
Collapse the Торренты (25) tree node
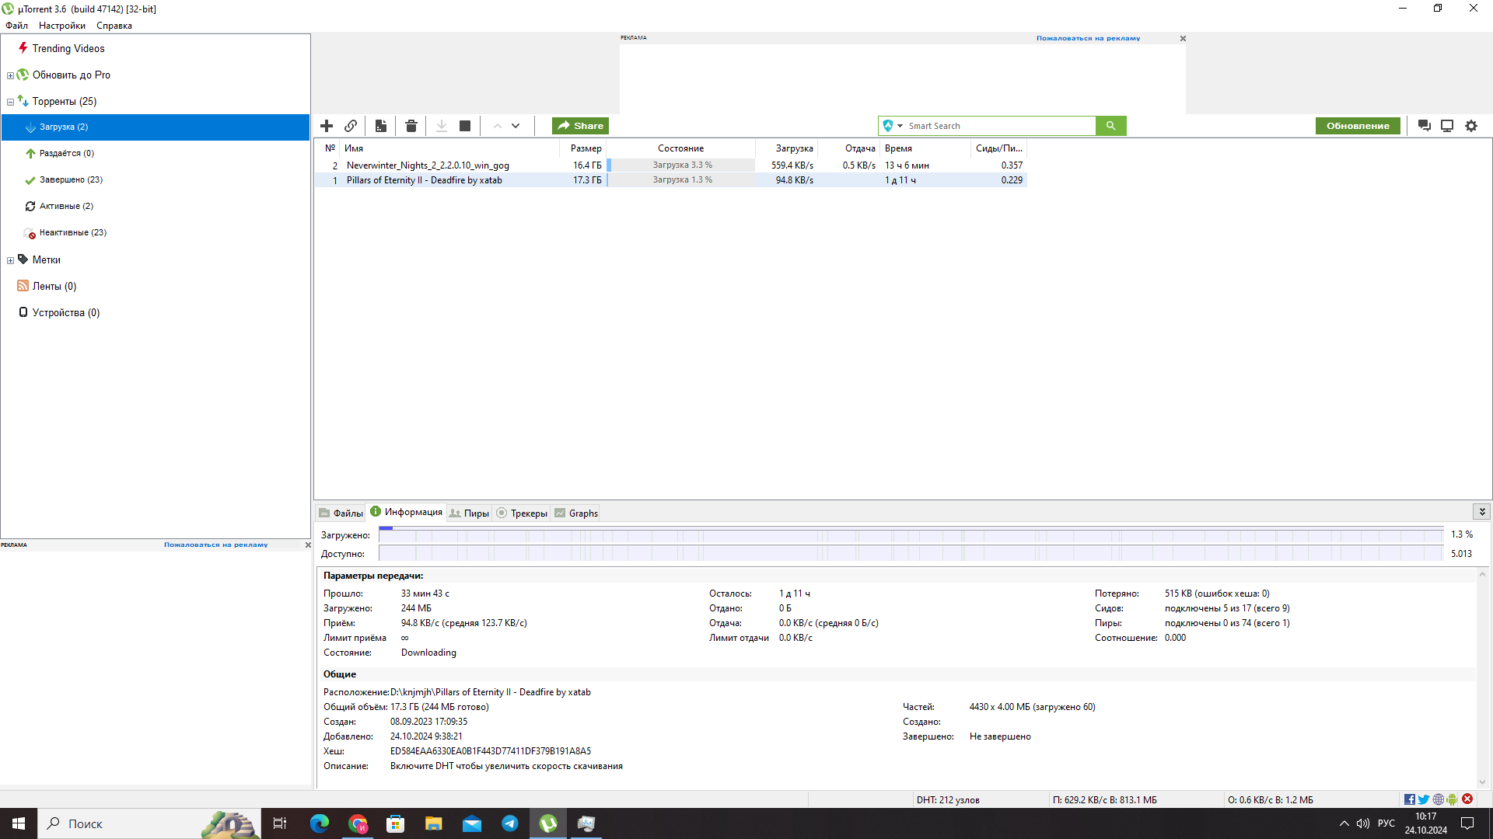10,102
